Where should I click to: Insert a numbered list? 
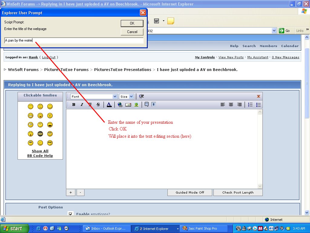250,105
